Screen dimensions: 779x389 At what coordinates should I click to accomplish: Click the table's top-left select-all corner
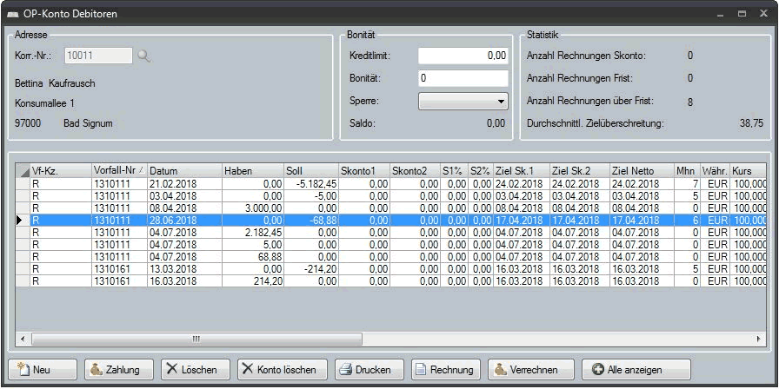23,171
